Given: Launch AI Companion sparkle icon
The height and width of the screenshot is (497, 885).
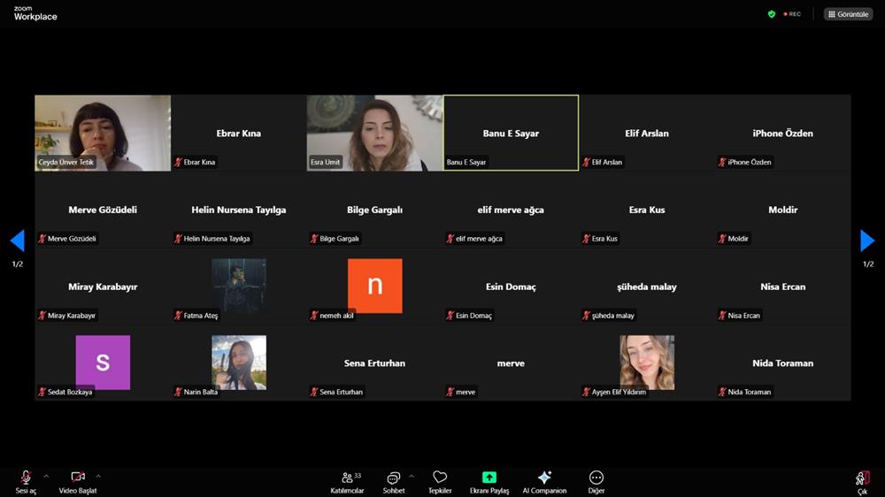Looking at the screenshot, I should (x=544, y=478).
